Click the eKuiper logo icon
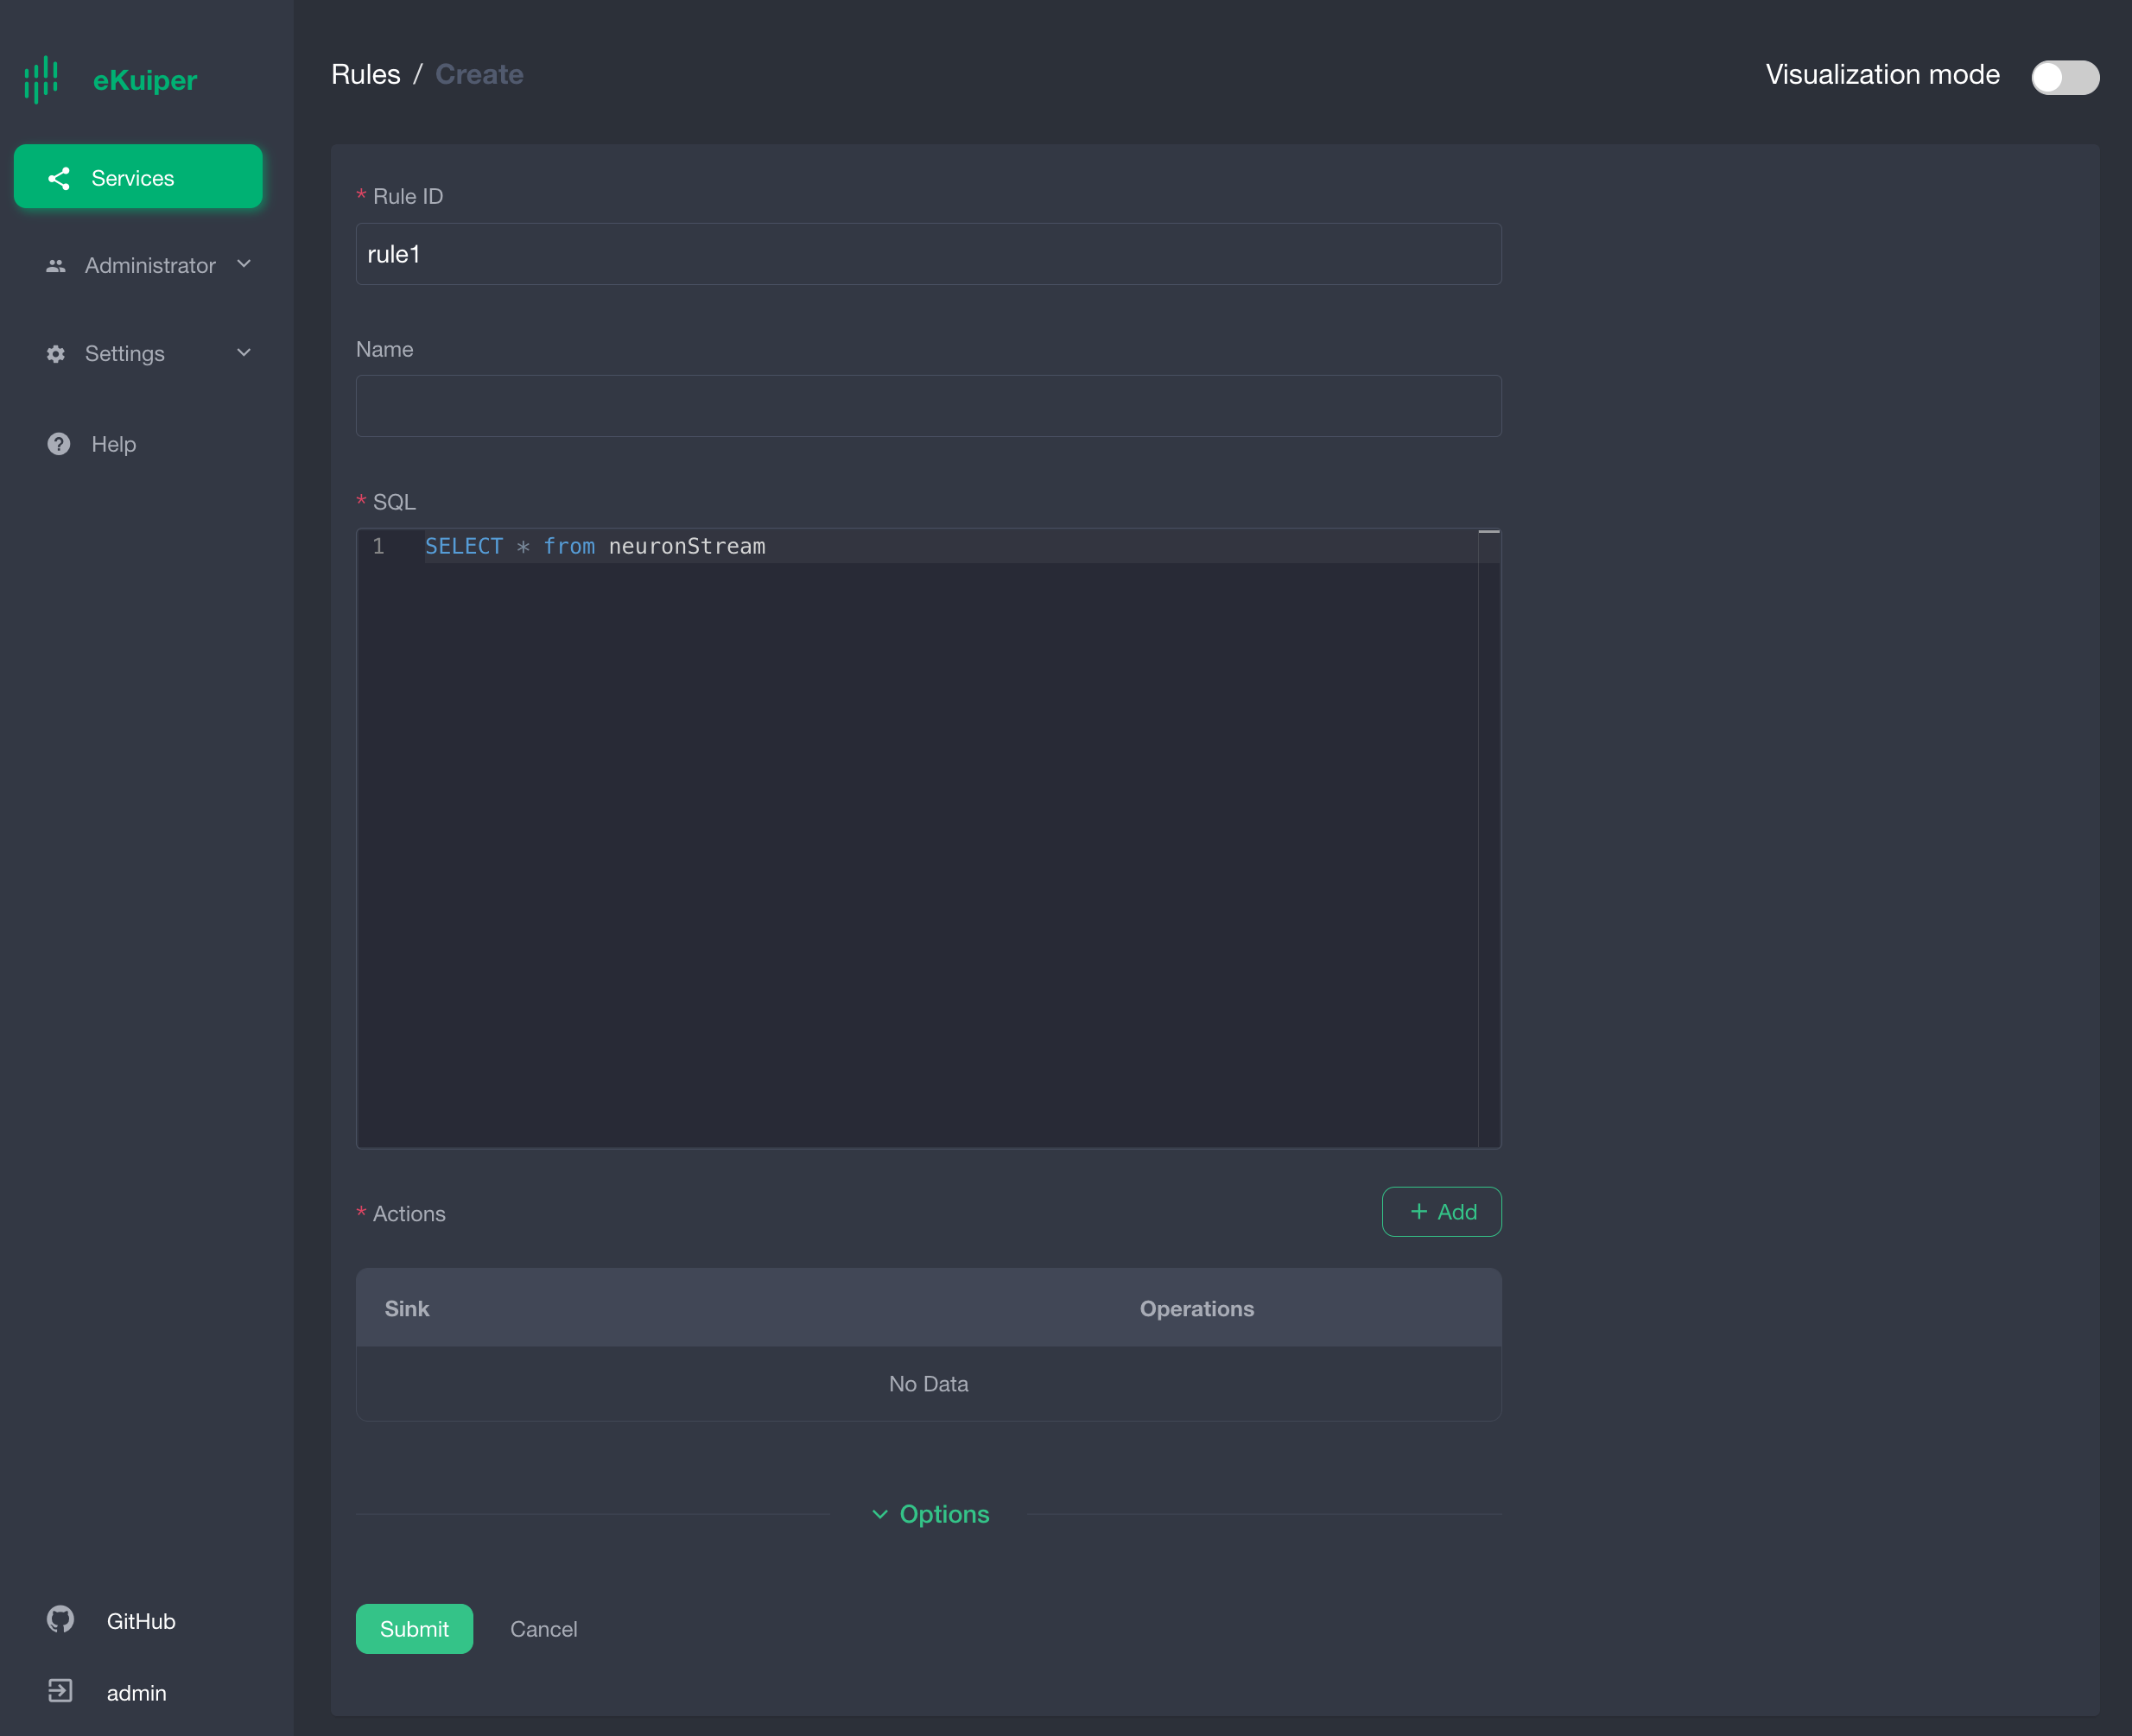 [42, 79]
